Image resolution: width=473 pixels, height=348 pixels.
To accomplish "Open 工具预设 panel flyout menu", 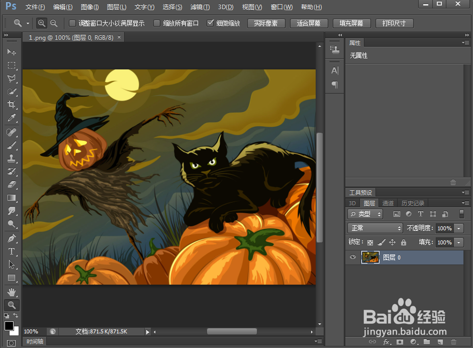I will (x=465, y=192).
